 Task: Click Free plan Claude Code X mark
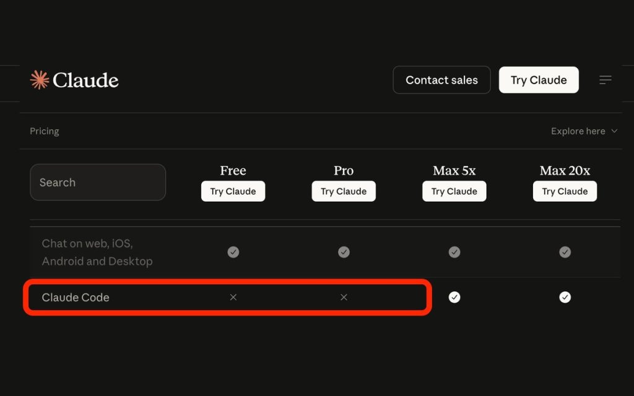[233, 298]
